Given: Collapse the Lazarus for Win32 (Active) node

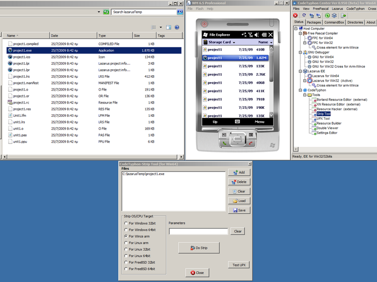Looking at the screenshot, I should click(305, 81).
